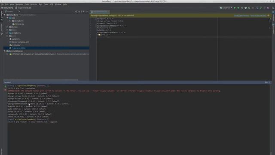Click Ignore requirement link in banner
Screen dimensions: 275x155
click(258, 15)
